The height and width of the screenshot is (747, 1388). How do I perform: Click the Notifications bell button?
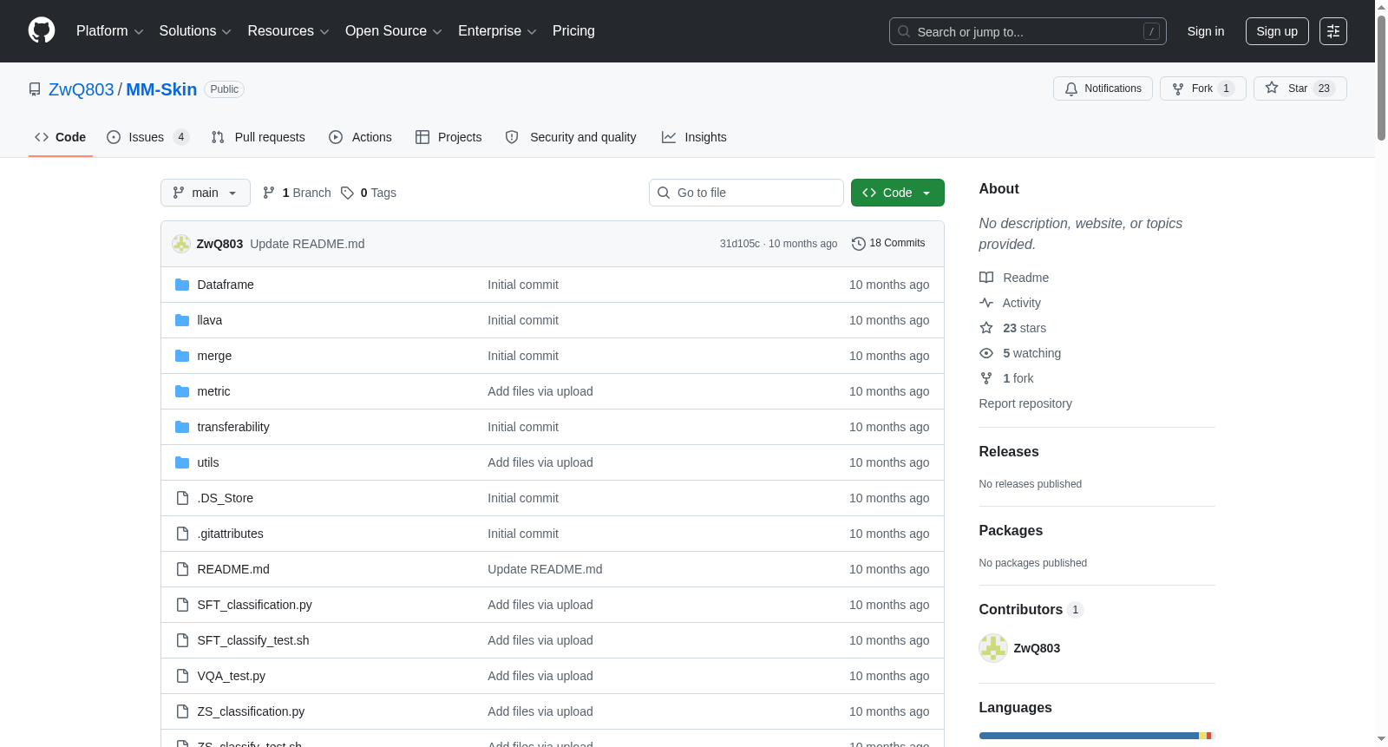click(x=1103, y=88)
